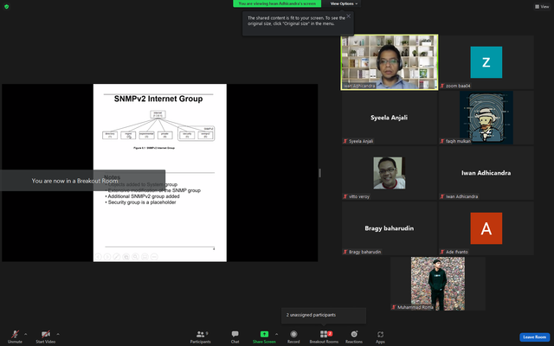Toggle subtitles icon in slideshow controls
The image size is (554, 346).
145,257
